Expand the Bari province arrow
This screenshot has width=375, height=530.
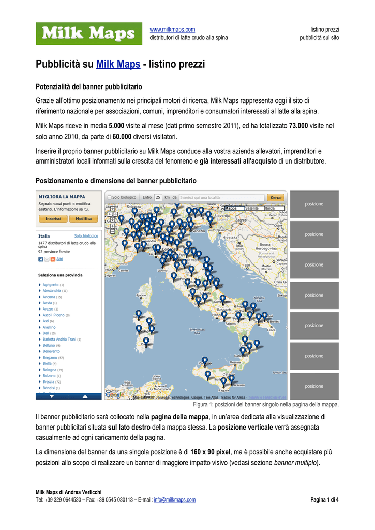coord(39,334)
